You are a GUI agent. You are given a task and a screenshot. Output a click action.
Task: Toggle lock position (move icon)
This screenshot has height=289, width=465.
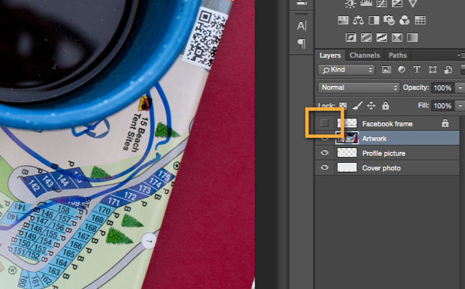371,106
